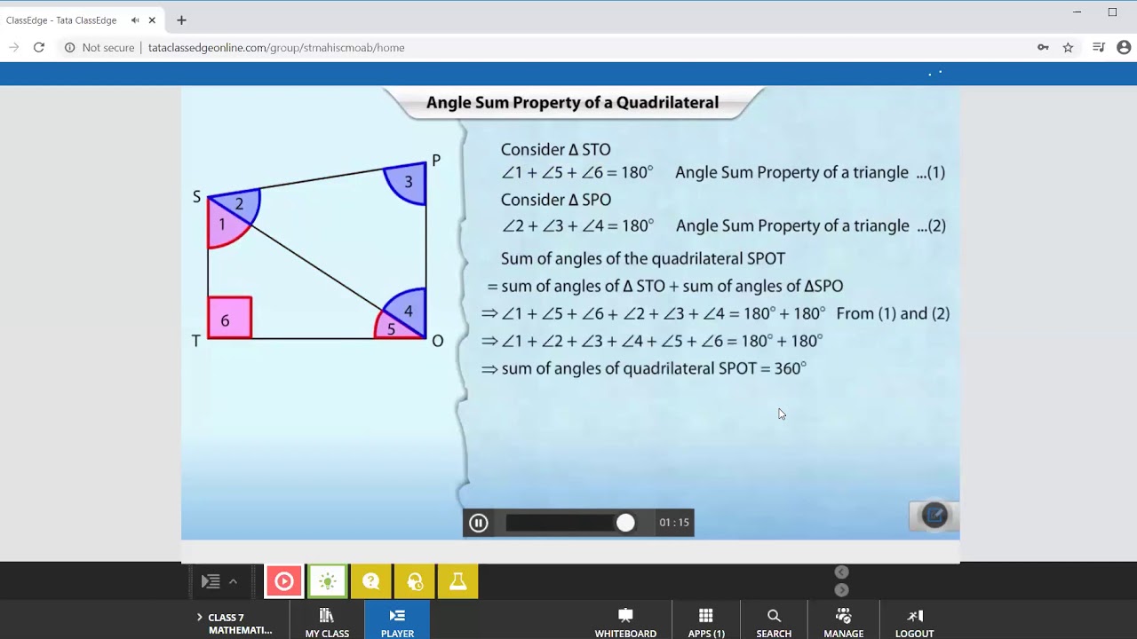
Task: Open the browser profile icon
Action: click(1125, 48)
